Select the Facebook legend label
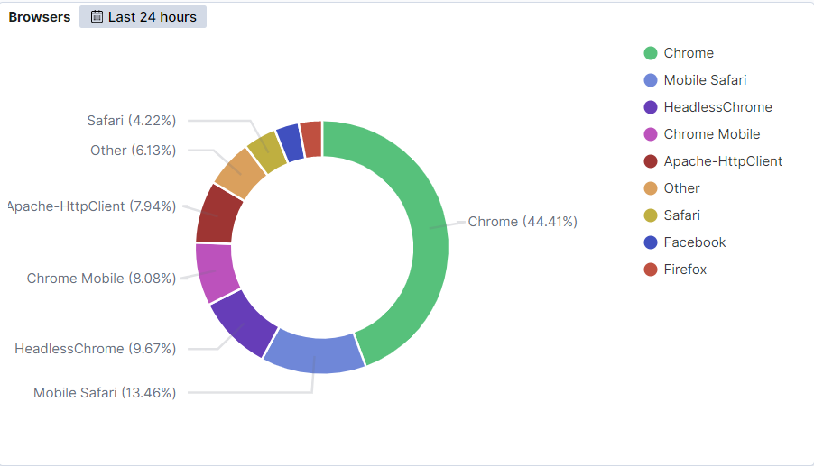This screenshot has height=466, width=814. click(x=694, y=242)
